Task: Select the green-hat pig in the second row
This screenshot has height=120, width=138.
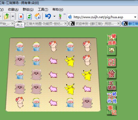Action: [36, 61]
